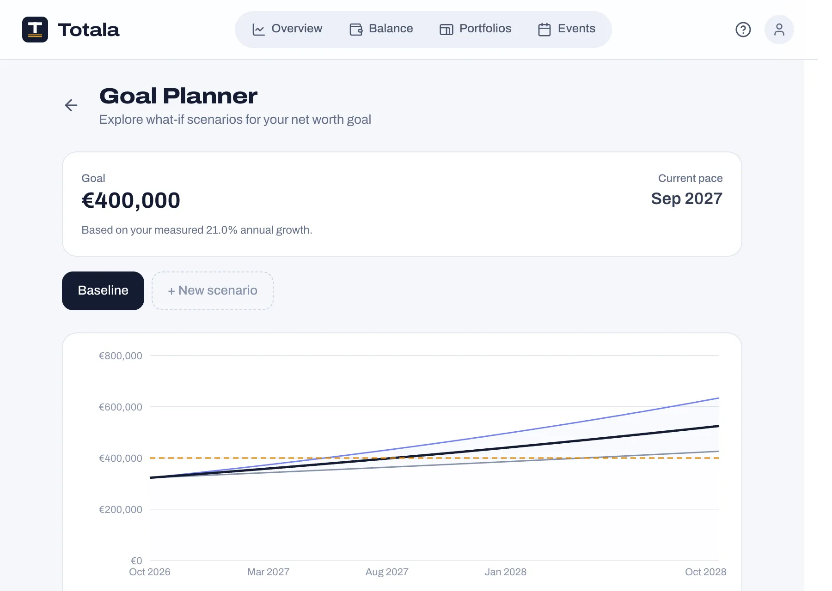Go to the Events tab
Viewport: 832px width, 591px height.
567,29
